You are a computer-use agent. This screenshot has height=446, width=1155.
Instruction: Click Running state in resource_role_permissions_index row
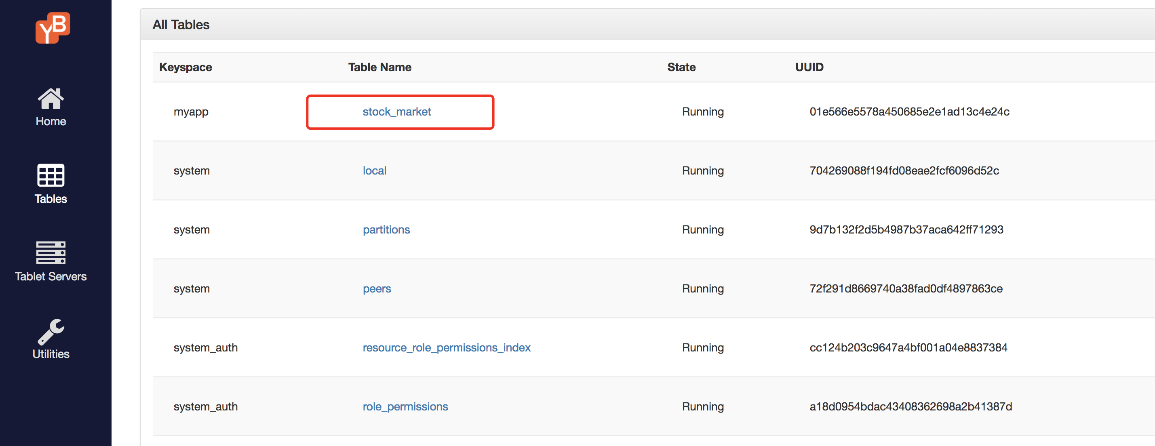tap(703, 348)
